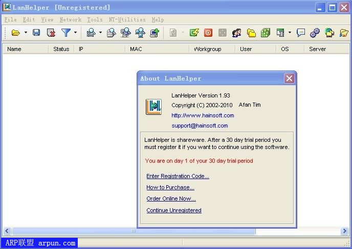Click the Order Online Now link
The height and width of the screenshot is (249, 352).
tap(171, 198)
